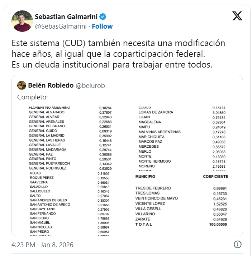Viewport: 252px width, 256px height.
Task: Click the TOTAL 100,00000 row in image
Action: [181, 224]
